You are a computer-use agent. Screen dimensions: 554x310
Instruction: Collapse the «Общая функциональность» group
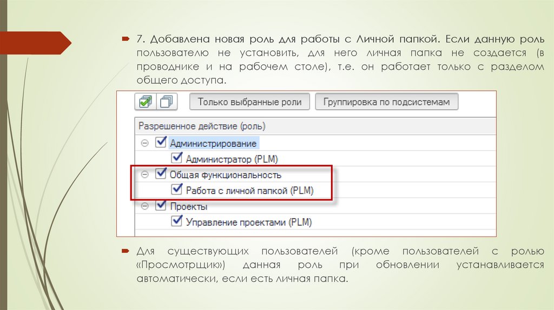point(144,174)
